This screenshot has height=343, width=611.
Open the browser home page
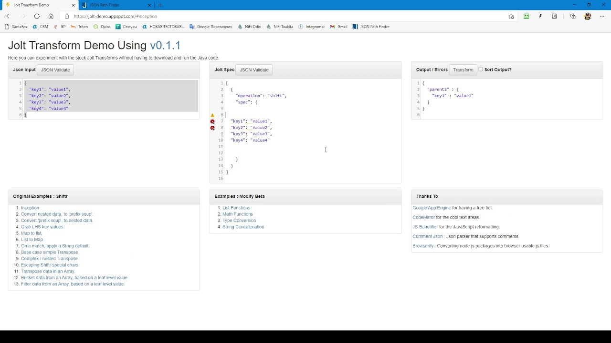point(51,16)
